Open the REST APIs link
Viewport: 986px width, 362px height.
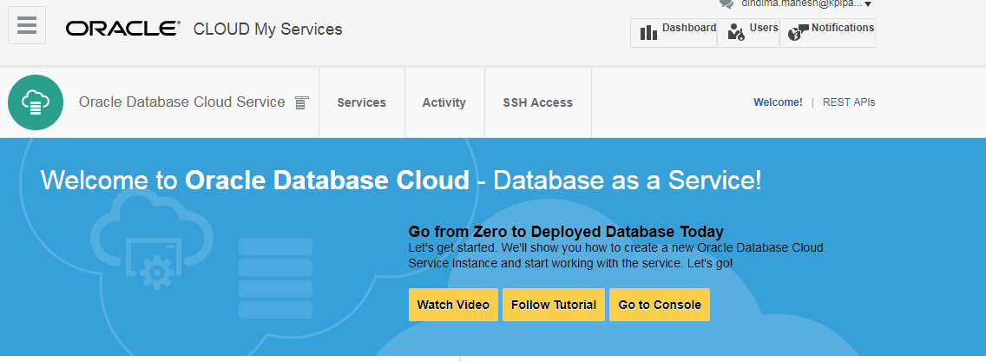pos(848,102)
